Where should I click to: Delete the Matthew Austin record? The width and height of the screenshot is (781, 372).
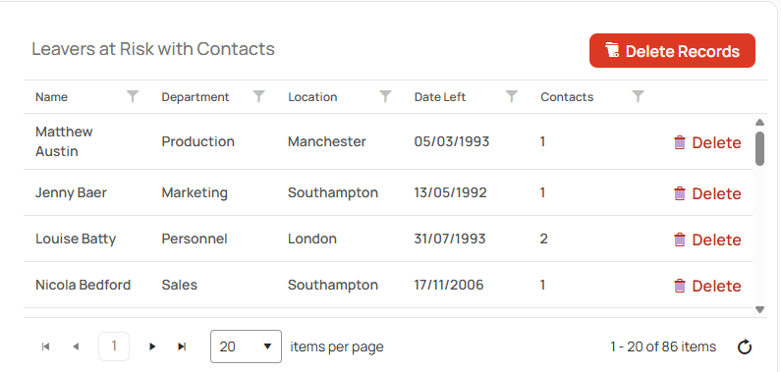[x=707, y=142]
